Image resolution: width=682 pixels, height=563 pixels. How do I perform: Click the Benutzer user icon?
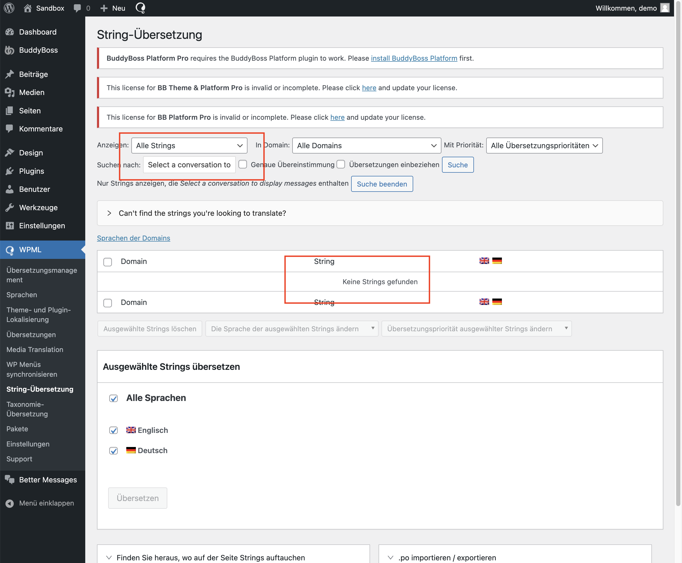[10, 189]
